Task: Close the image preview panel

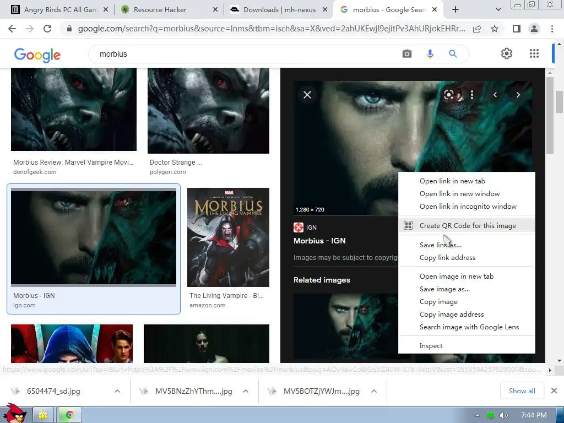Action: click(x=307, y=95)
